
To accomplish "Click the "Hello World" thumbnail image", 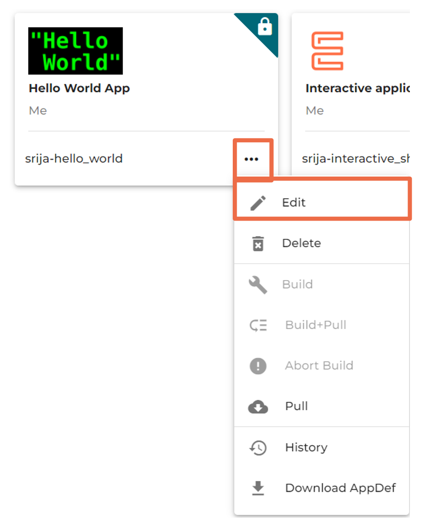I will pyautogui.click(x=75, y=51).
